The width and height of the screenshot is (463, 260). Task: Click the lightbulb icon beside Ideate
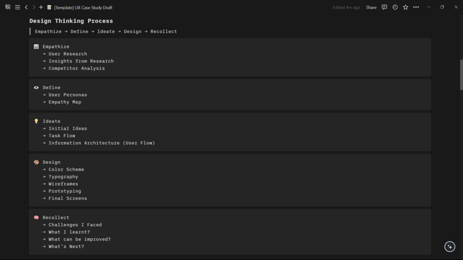[x=36, y=121]
